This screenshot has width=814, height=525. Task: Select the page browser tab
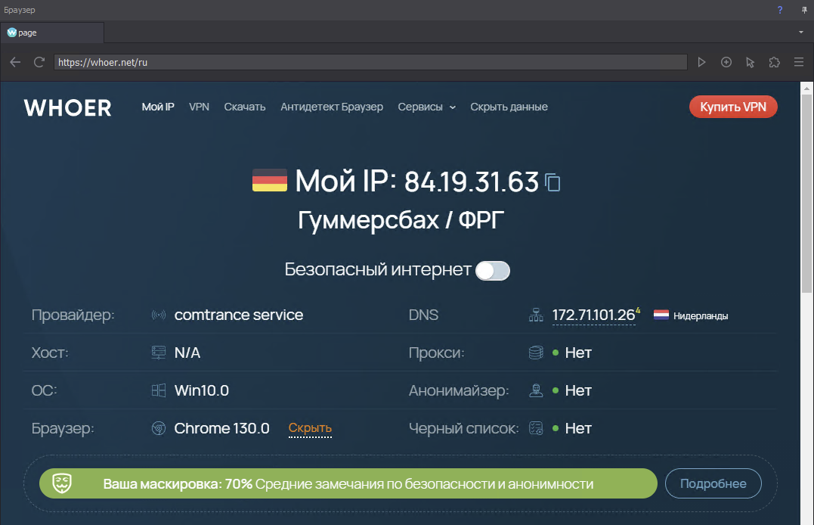point(52,33)
